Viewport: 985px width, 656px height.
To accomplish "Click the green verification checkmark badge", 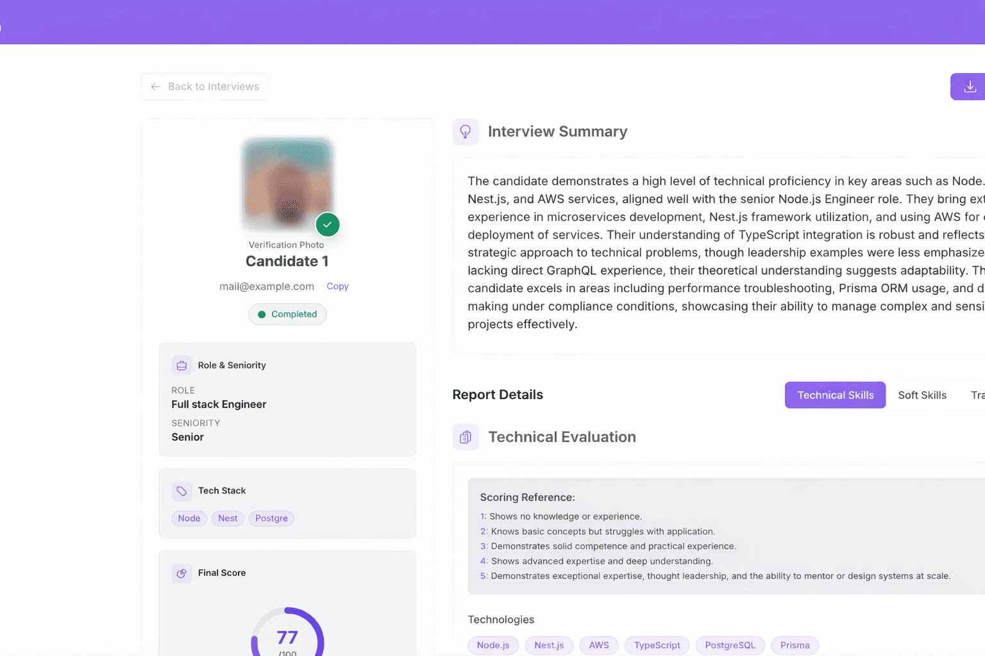I will [328, 224].
